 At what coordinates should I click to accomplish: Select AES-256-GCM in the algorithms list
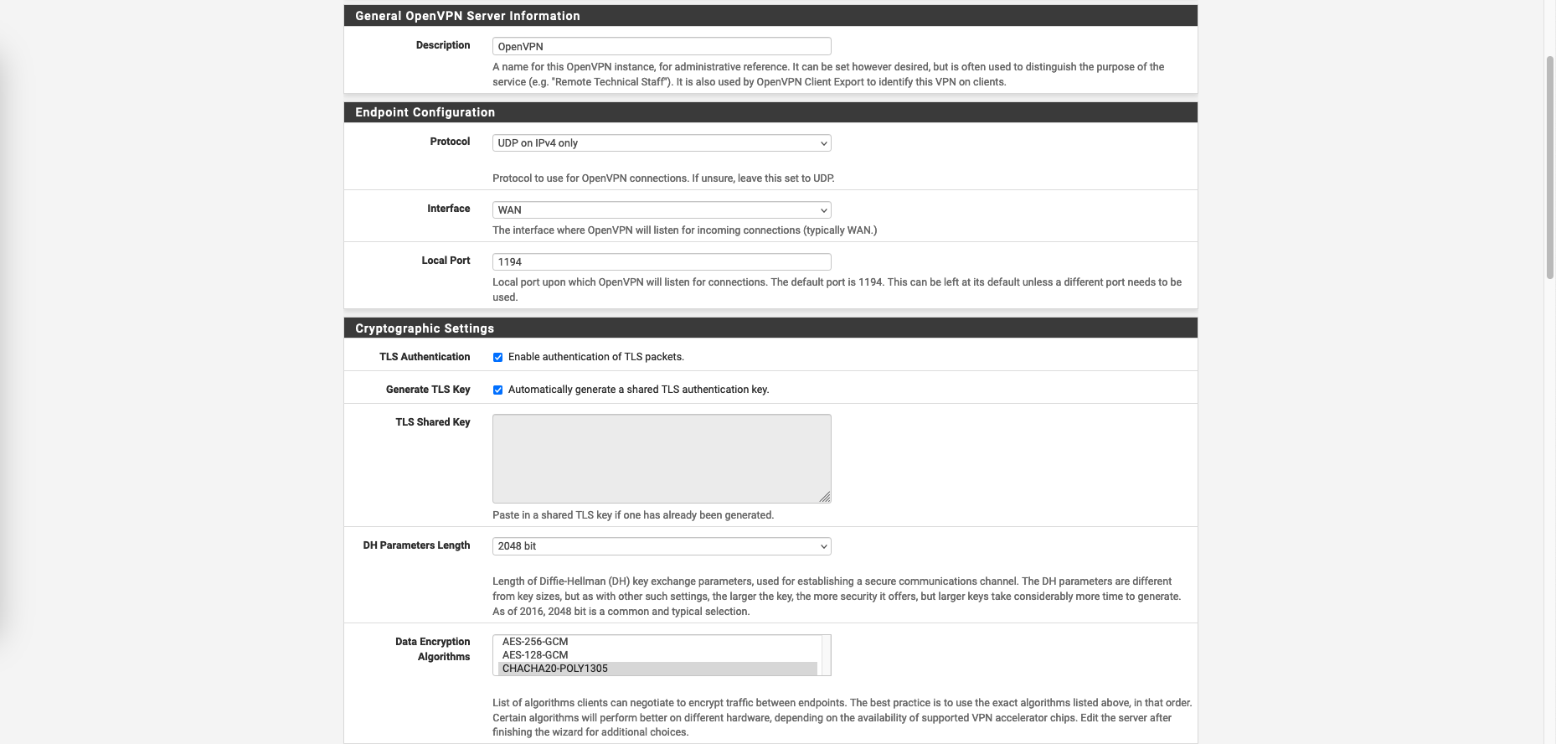[x=535, y=642]
